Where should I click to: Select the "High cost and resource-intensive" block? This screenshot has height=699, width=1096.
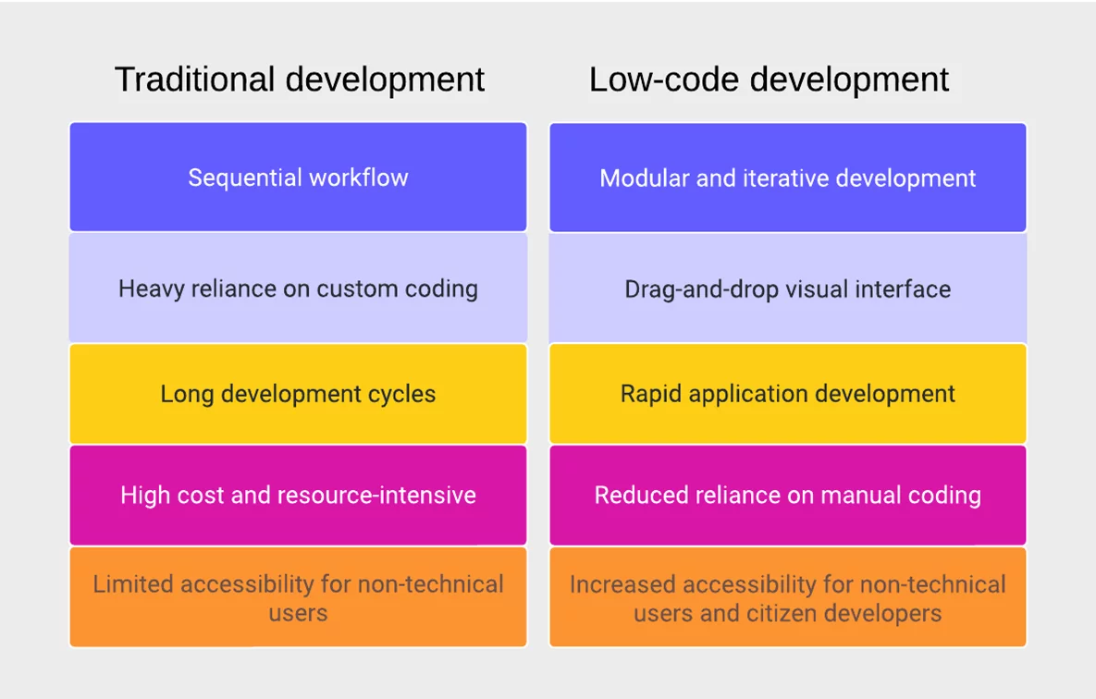click(298, 496)
